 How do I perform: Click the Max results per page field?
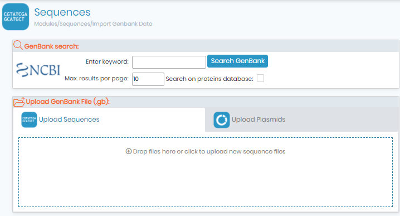pos(148,79)
